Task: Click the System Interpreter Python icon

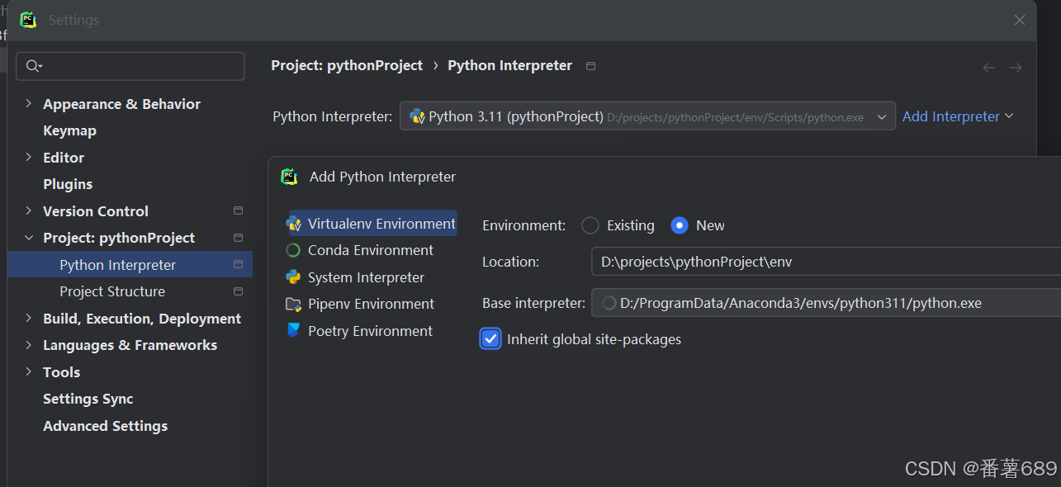Action: (293, 277)
